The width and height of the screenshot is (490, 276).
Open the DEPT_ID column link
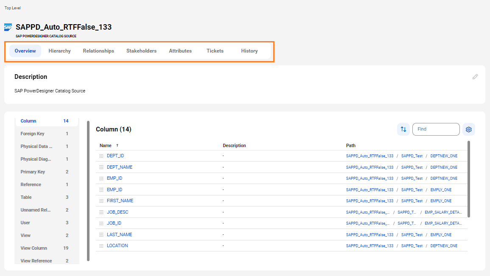click(x=115, y=156)
